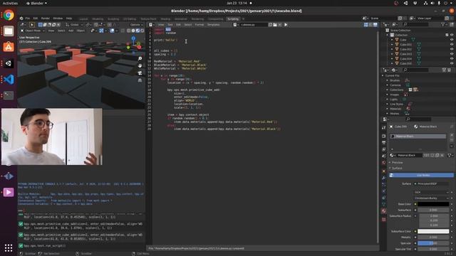Switch to the Layout workspace tab
456x256 pixels.
84,19
